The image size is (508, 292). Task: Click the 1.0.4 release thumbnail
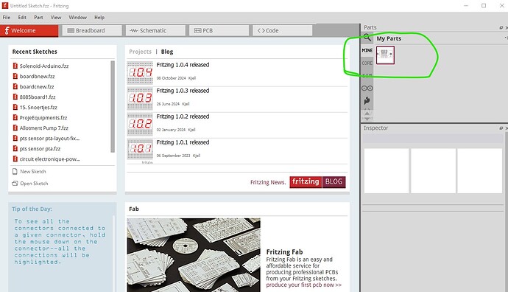point(140,72)
